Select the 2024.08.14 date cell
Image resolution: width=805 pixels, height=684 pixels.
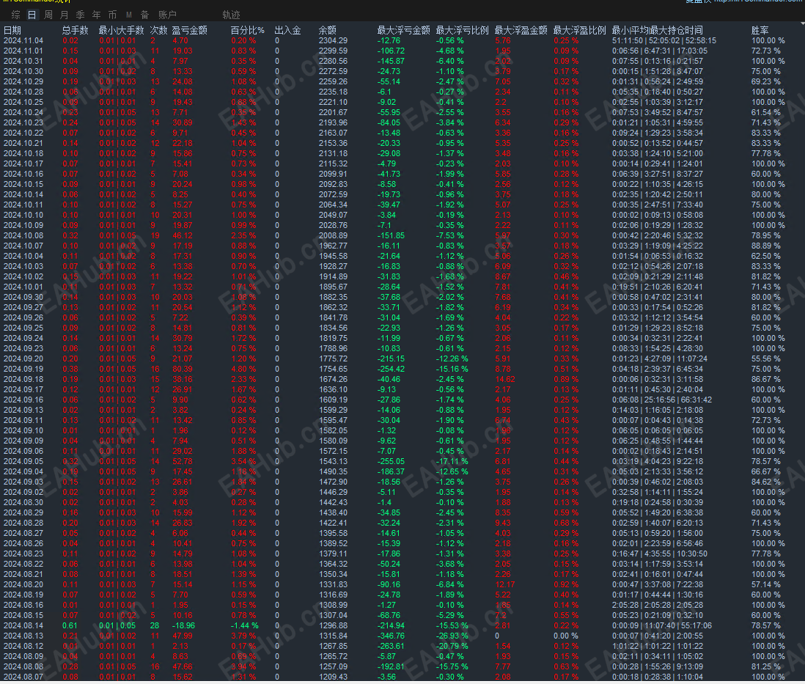[x=23, y=626]
